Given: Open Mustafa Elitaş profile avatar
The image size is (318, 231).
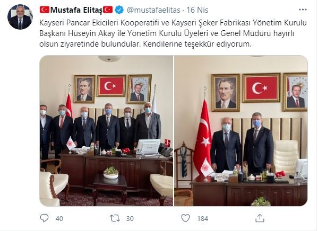Looking at the screenshot, I should tap(20, 17).
